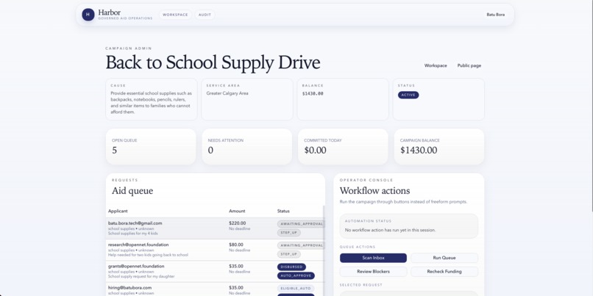Click the Amount column header

click(237, 211)
